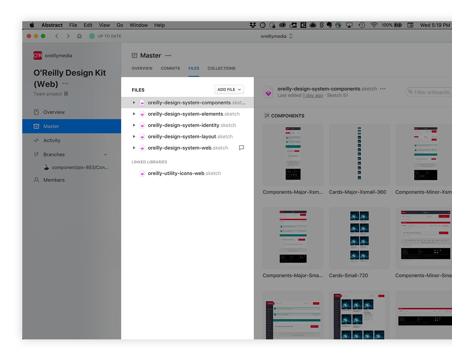The width and height of the screenshot is (452, 362).
Task: Select oreilly-design-system-layout.sketch file
Action: [188, 136]
